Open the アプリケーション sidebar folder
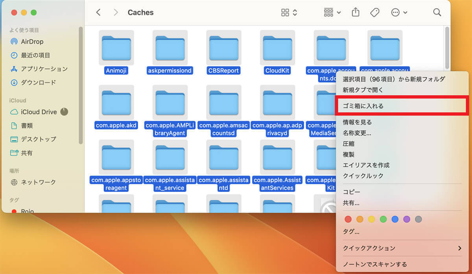The height and width of the screenshot is (274, 472). click(x=44, y=69)
